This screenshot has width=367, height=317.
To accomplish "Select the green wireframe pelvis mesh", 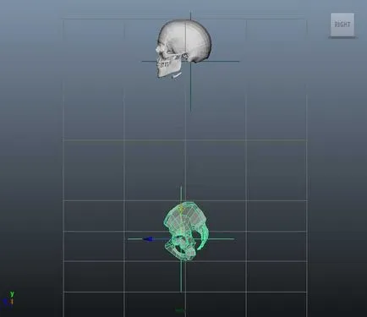I will pos(186,231).
